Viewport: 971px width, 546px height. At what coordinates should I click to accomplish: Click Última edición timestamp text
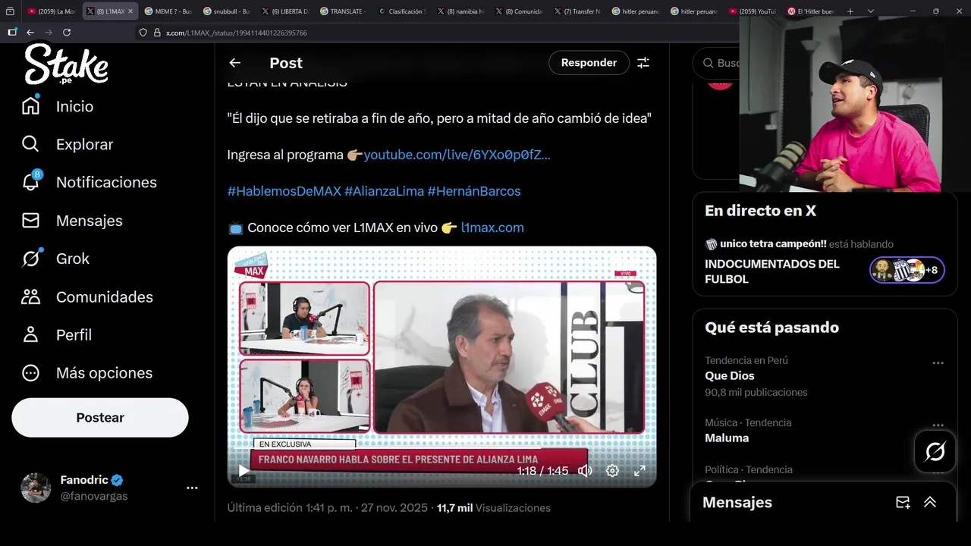point(328,508)
